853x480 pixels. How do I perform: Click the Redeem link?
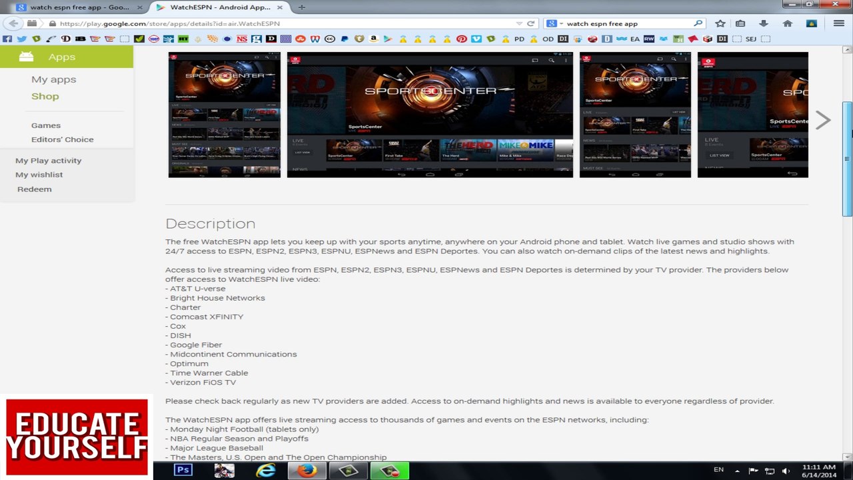tap(35, 189)
